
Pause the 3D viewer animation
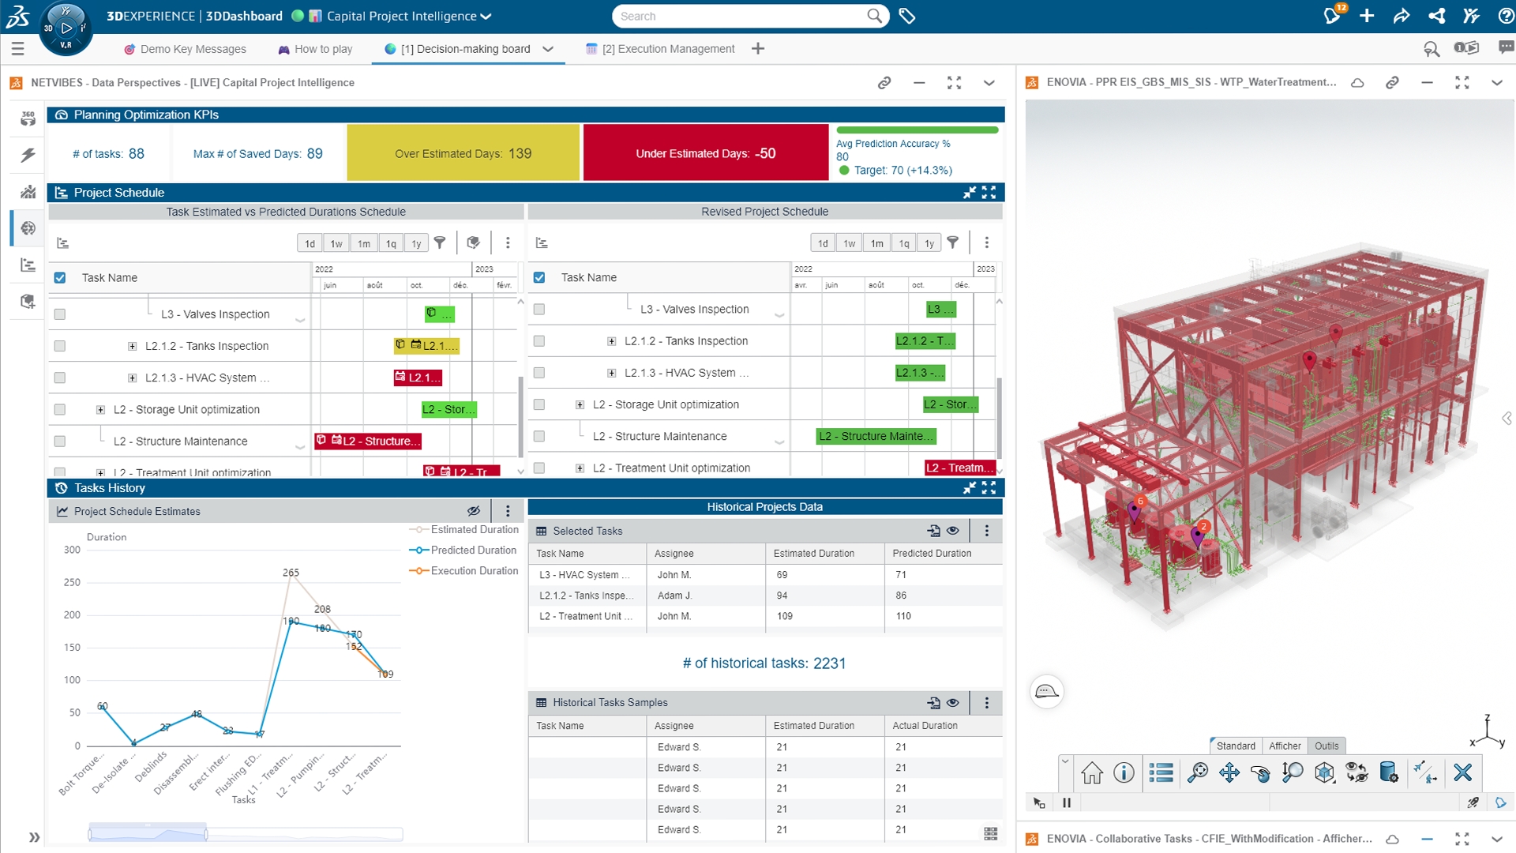click(x=1067, y=802)
